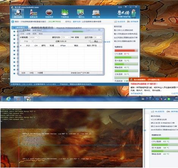The height and width of the screenshot is (168, 178).
Task: Click the size column header in LinX
Action: click(28, 46)
